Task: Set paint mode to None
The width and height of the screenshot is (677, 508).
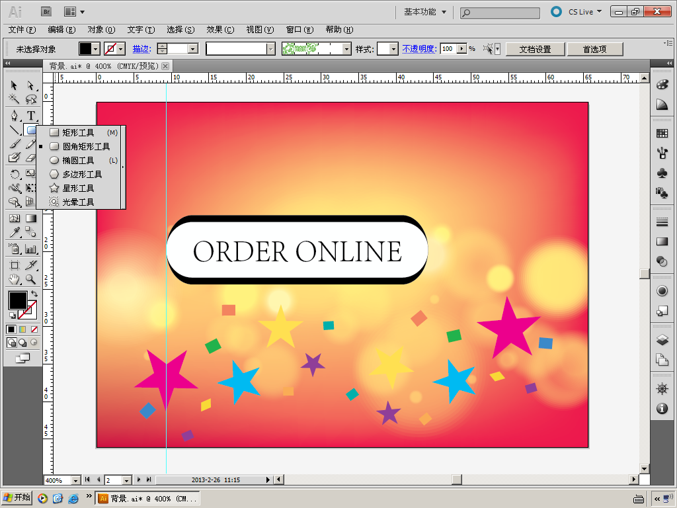Action: click(34, 329)
